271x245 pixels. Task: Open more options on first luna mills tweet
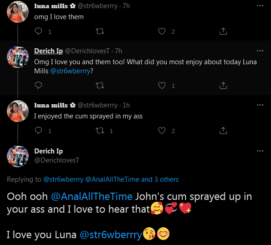click(260, 6)
